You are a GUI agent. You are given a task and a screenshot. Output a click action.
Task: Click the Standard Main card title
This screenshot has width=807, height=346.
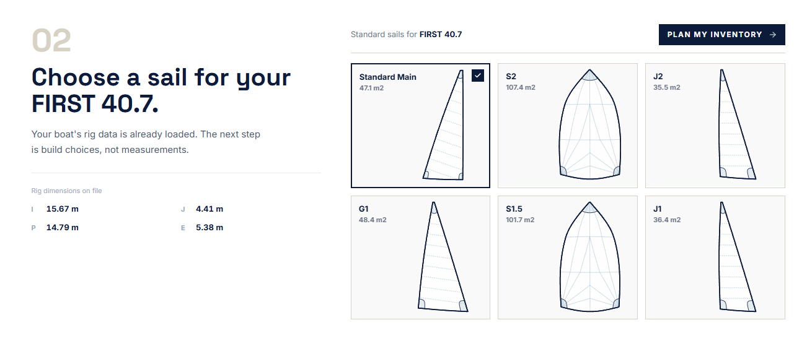pyautogui.click(x=388, y=77)
